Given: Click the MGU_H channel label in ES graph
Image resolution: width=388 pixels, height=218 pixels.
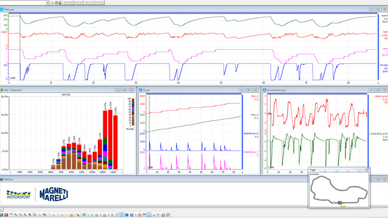Looking at the screenshot, I should (255, 115).
